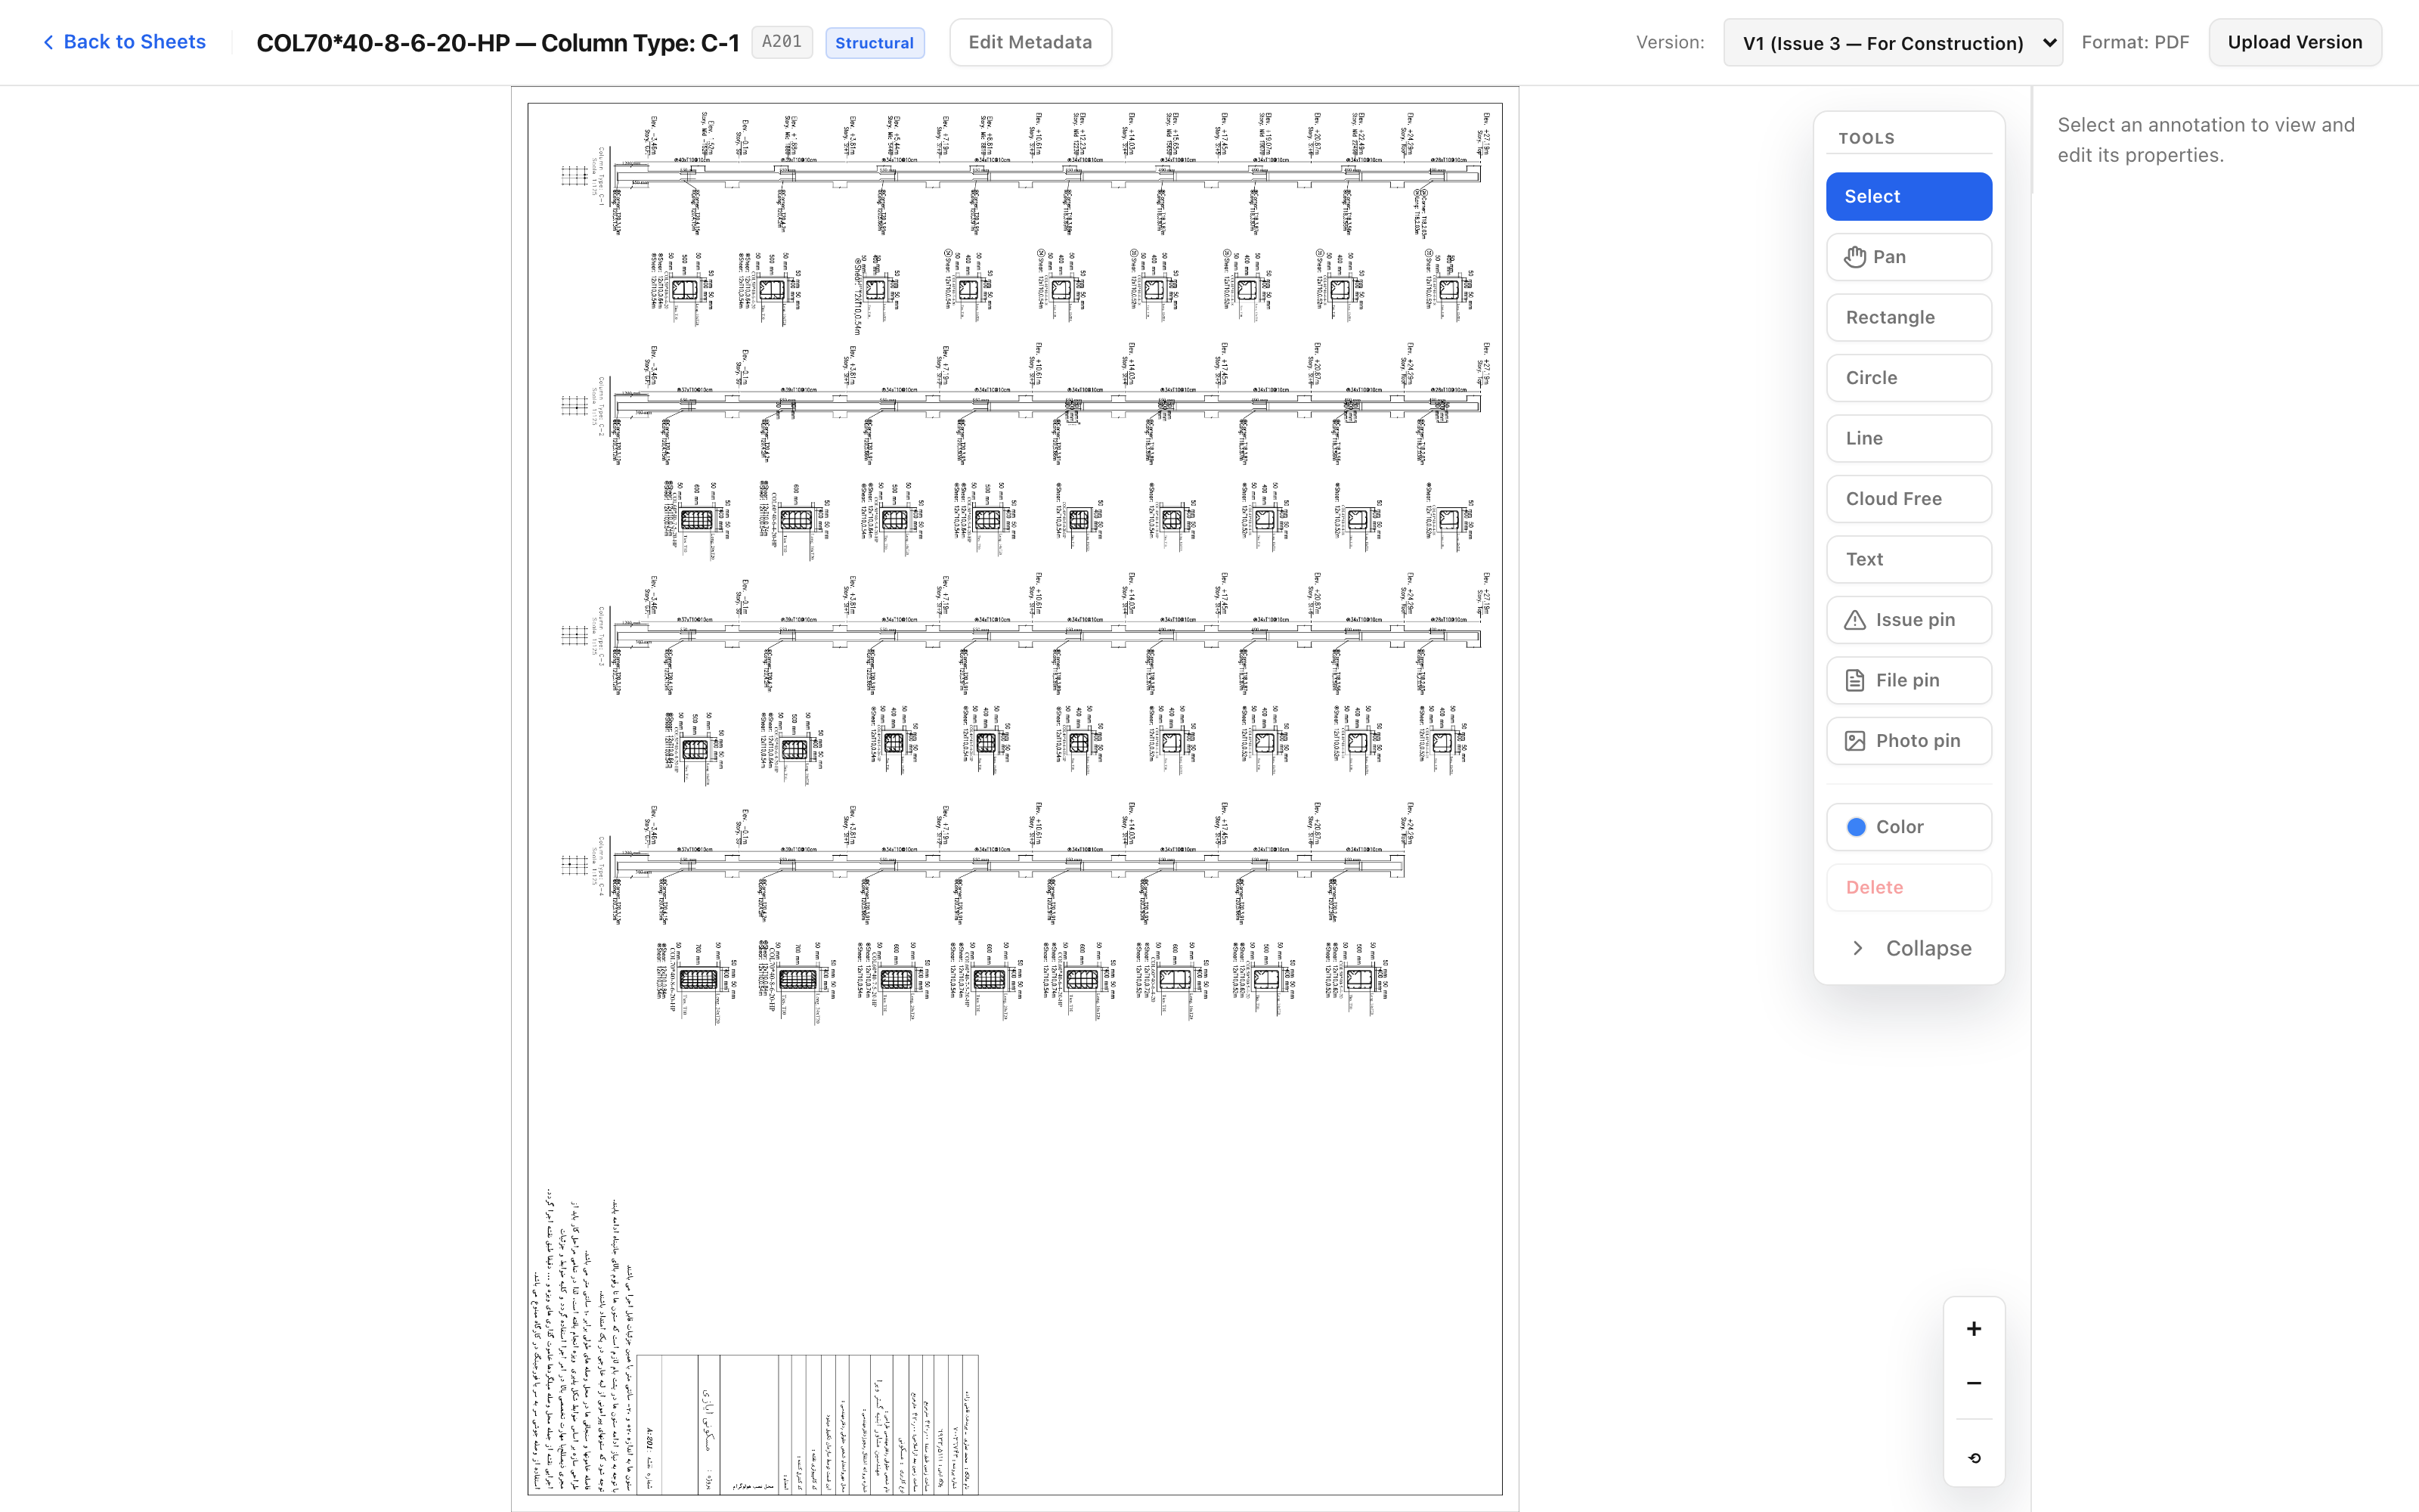Image resolution: width=2419 pixels, height=1512 pixels.
Task: Click the A201 sheet number badge
Action: [x=781, y=42]
